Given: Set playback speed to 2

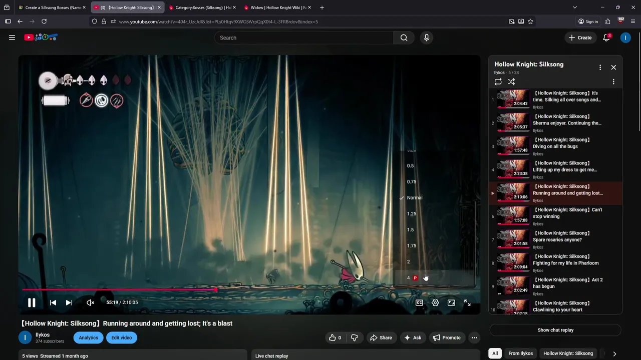Looking at the screenshot, I should coord(434,261).
